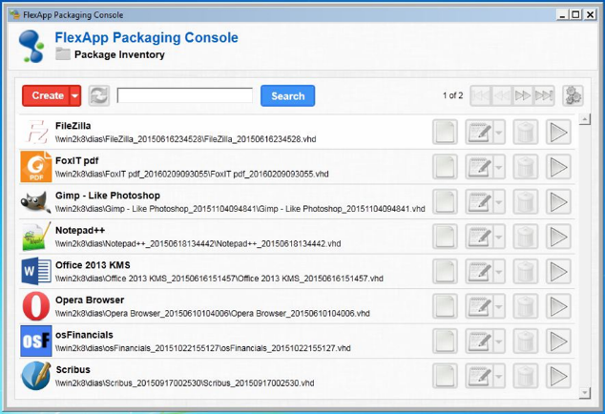Viewport: 605px width, 414px height.
Task: Select the Opera Browser package name
Action: [90, 300]
